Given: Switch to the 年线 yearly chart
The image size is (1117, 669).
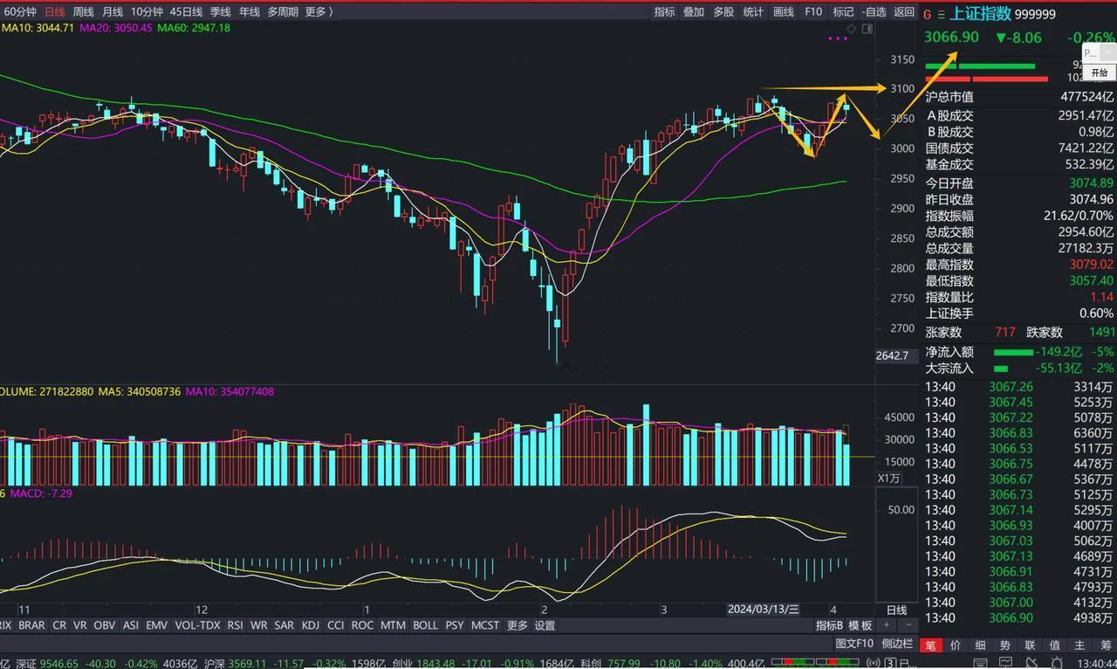Looking at the screenshot, I should (x=250, y=11).
